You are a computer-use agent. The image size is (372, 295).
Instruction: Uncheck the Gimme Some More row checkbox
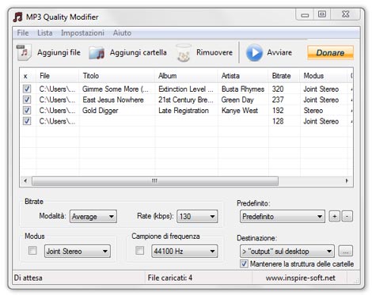(x=27, y=89)
